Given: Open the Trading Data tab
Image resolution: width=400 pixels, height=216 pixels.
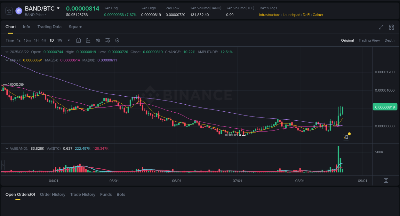Looking at the screenshot, I should click(49, 27).
